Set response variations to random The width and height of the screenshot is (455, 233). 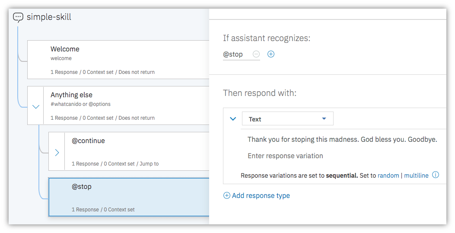pyautogui.click(x=388, y=176)
